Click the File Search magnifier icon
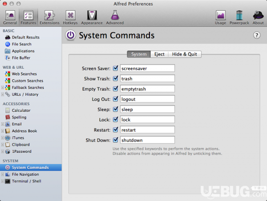The image size is (267, 201). (8, 44)
